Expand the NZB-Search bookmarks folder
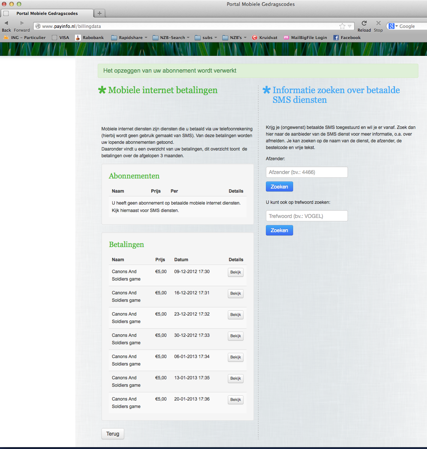 click(171, 38)
